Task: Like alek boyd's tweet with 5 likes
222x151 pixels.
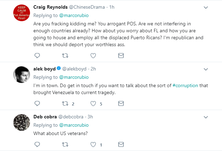Action: click(x=93, y=103)
